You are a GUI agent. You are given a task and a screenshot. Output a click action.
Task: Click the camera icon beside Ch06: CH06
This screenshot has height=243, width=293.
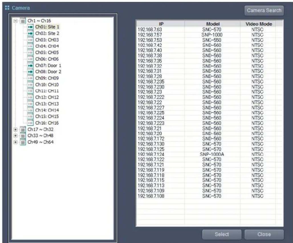(30, 59)
